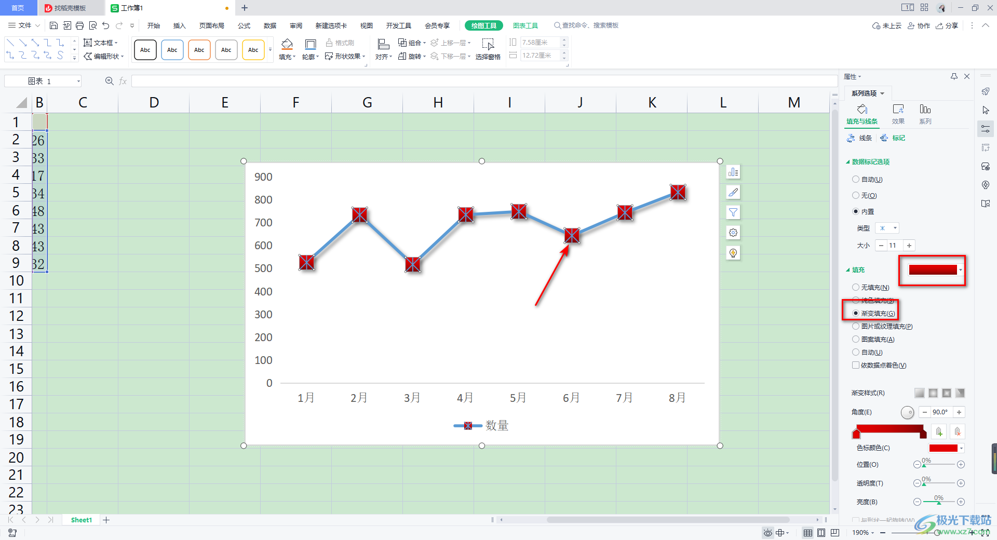
Task: Switch to Page Layout view in status bar
Action: (821, 533)
